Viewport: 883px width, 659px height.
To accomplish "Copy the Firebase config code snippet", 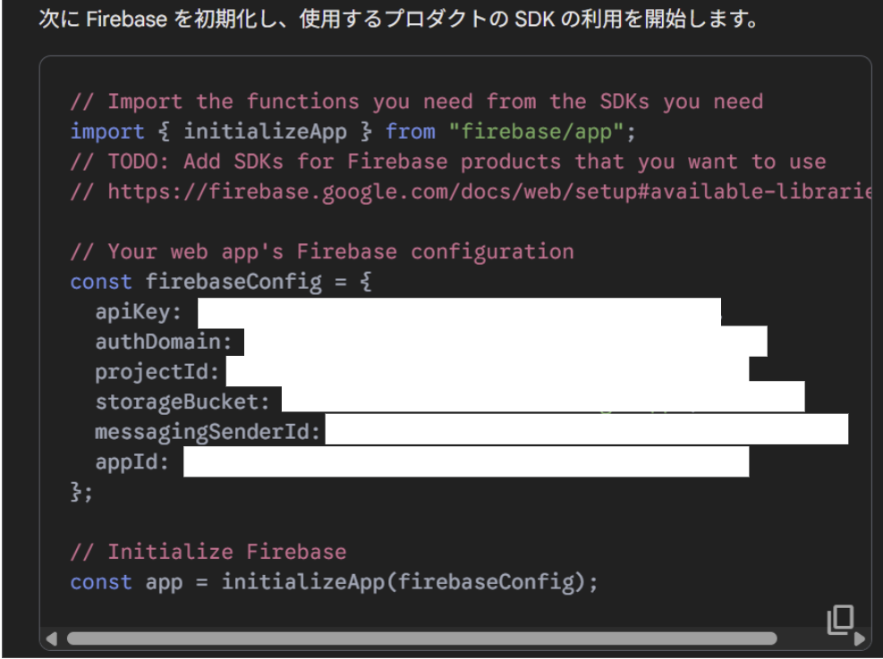I will [x=840, y=620].
